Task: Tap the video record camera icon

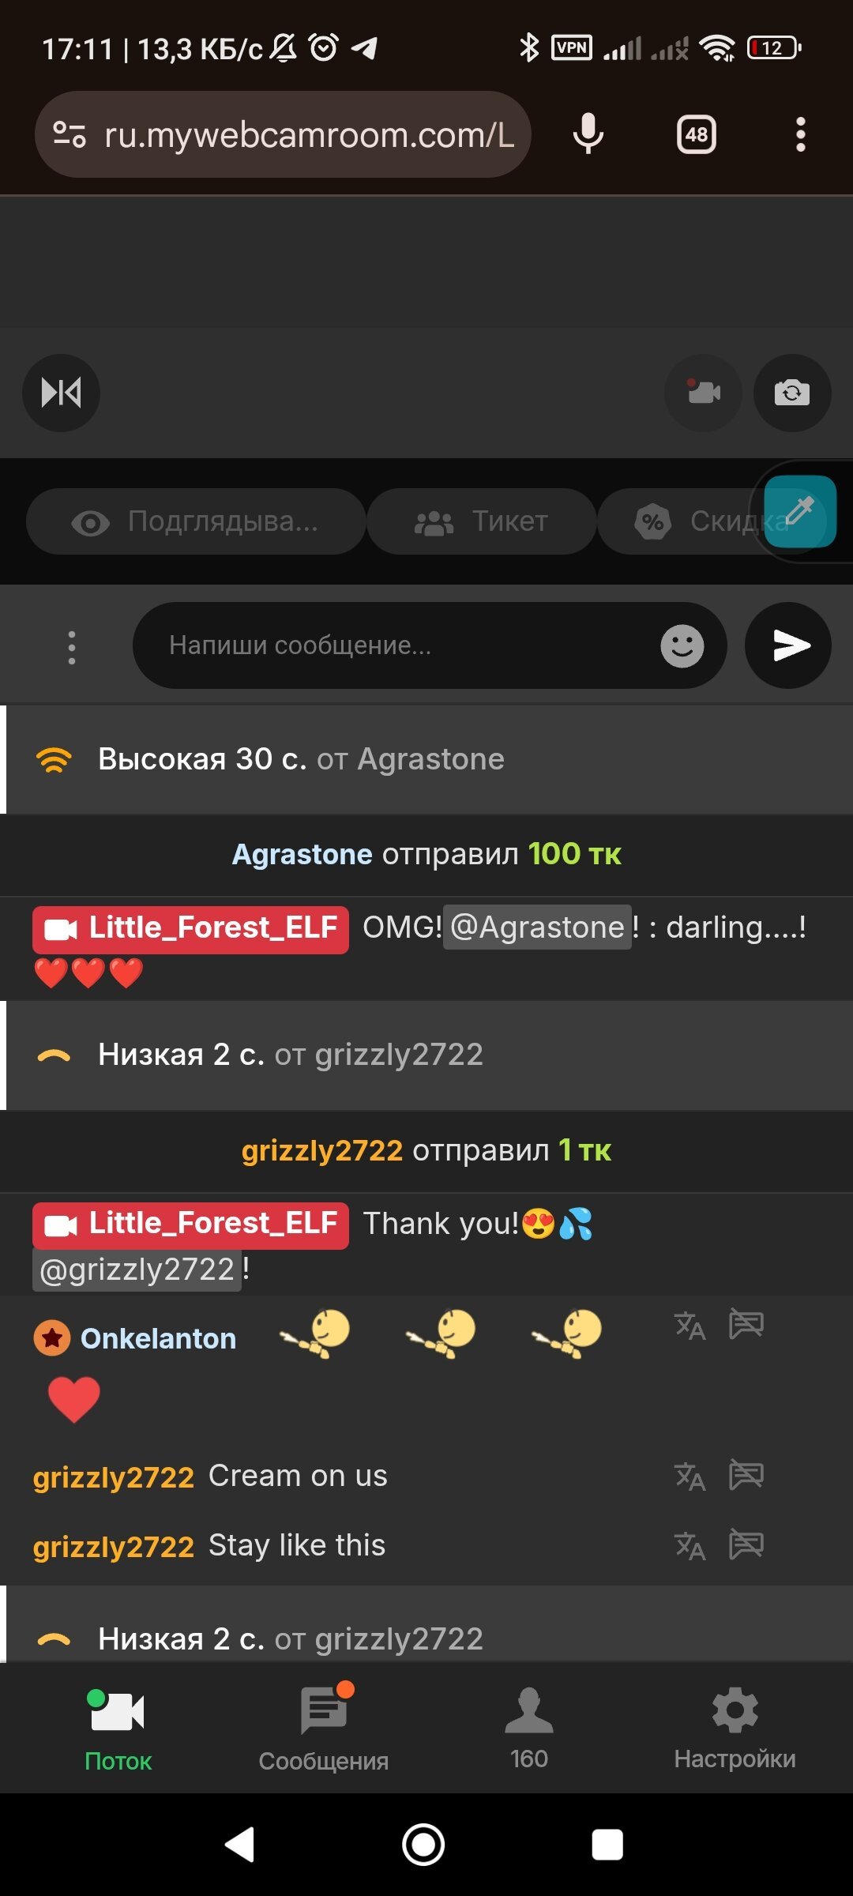Action: click(x=703, y=393)
